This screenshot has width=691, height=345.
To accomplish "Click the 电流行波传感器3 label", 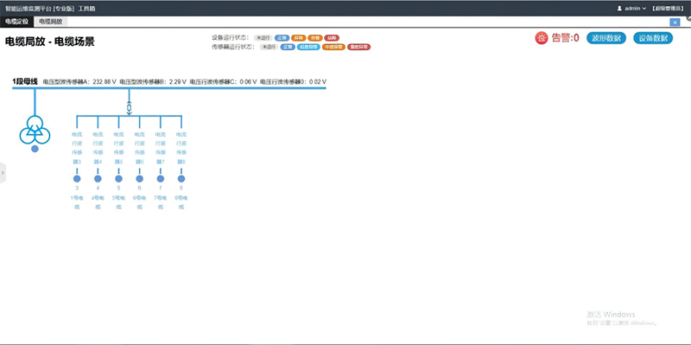I will pos(77,148).
